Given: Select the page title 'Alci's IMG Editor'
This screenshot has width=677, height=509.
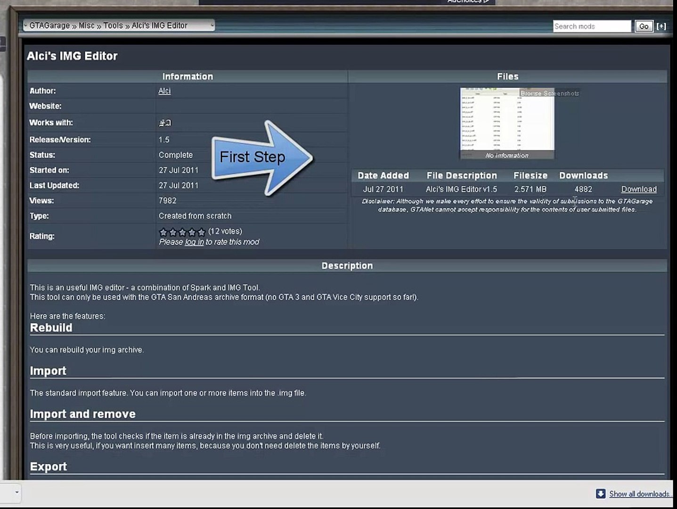Looking at the screenshot, I should tap(72, 56).
